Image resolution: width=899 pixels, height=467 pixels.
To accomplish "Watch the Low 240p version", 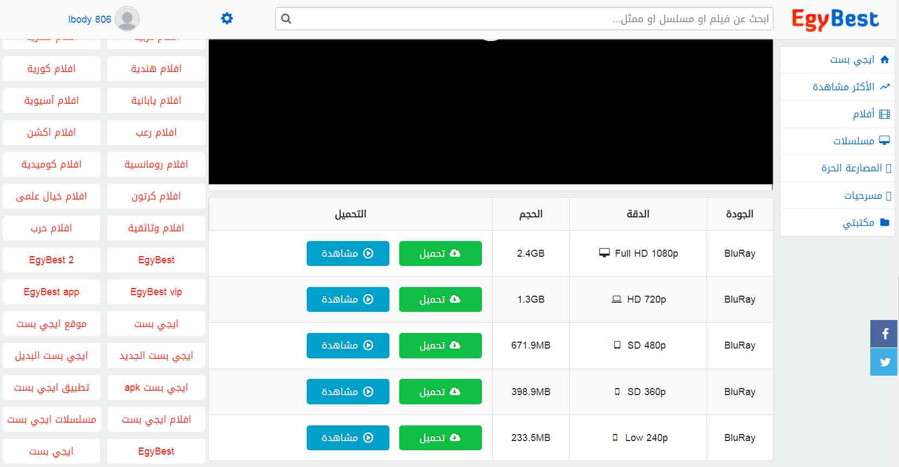I will pos(348,438).
